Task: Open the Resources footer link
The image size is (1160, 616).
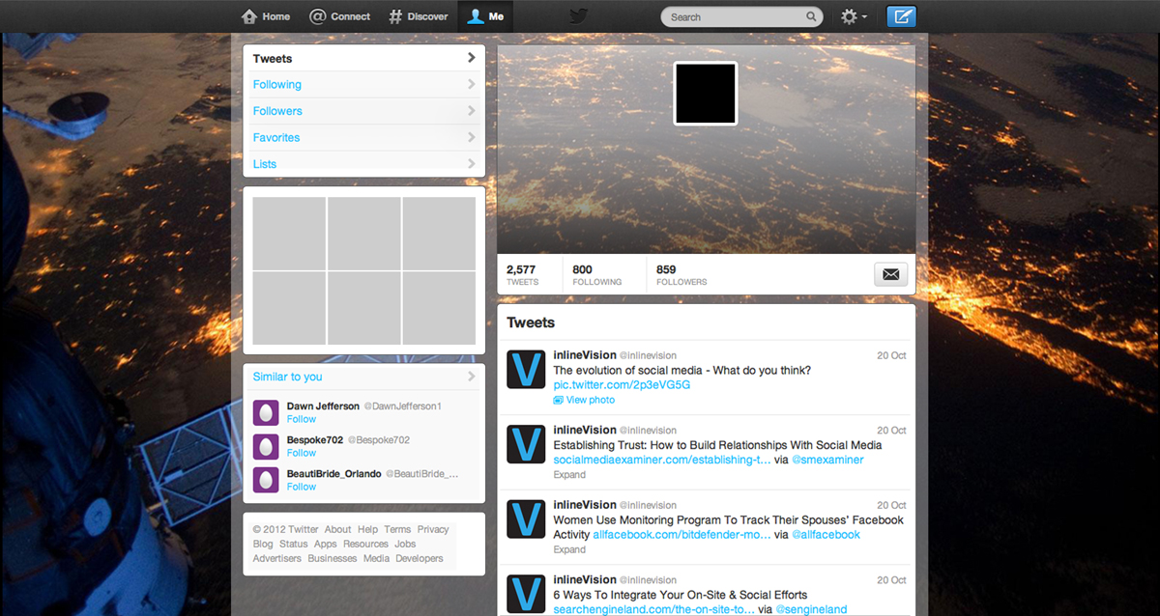Action: click(x=365, y=544)
